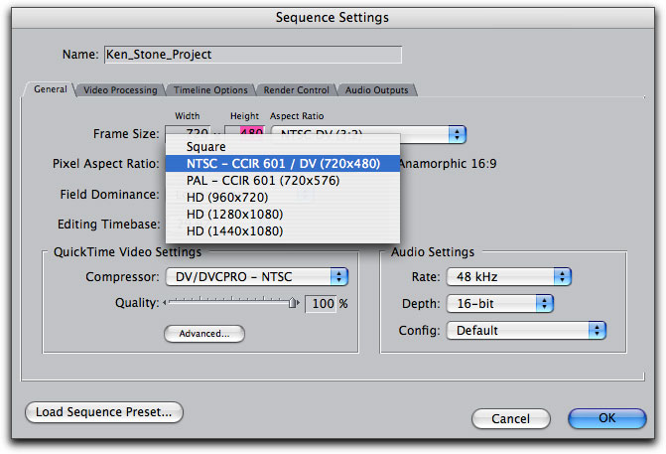This screenshot has width=666, height=454.
Task: Choose NTSC - CCIR 601 / DV (720x480)
Action: [x=283, y=163]
